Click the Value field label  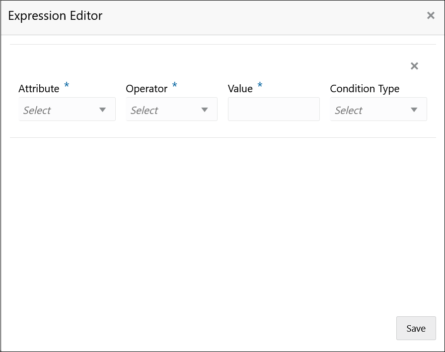(240, 89)
